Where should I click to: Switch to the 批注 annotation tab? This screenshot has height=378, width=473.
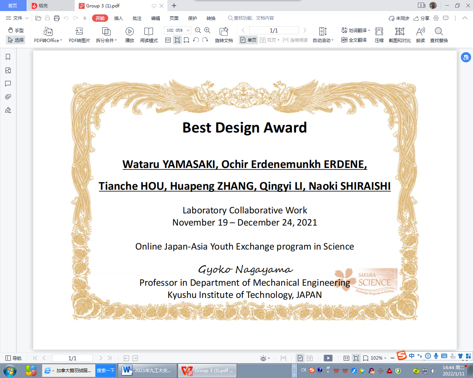137,18
